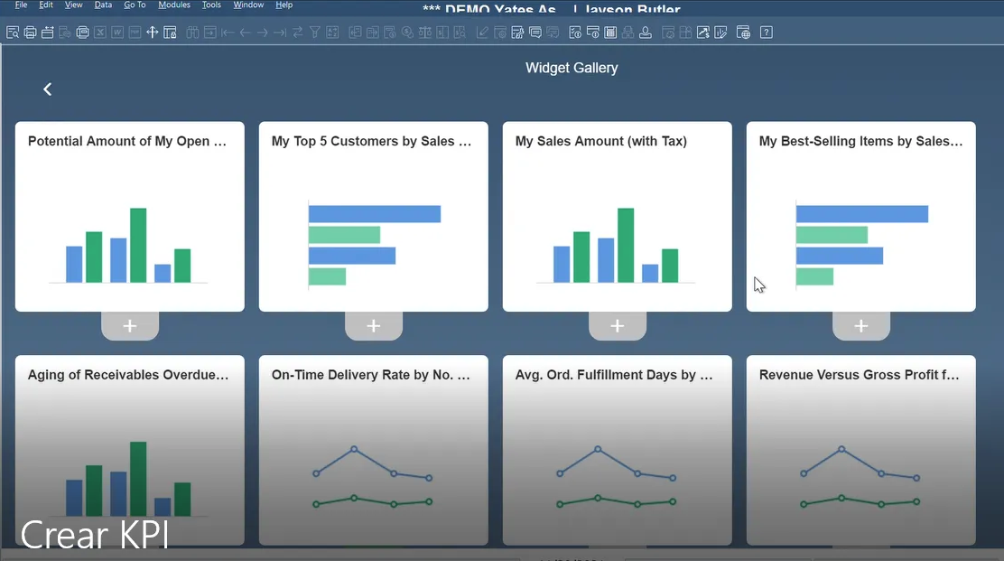Click the four-arrow move icon in toolbar
Screen dimensions: 1004x561
tap(152, 33)
